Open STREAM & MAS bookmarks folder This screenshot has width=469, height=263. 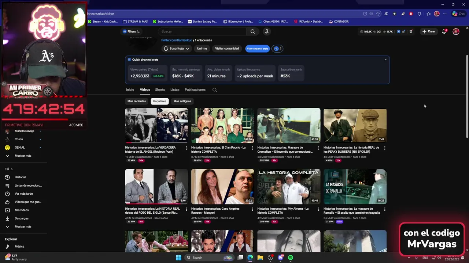(135, 22)
